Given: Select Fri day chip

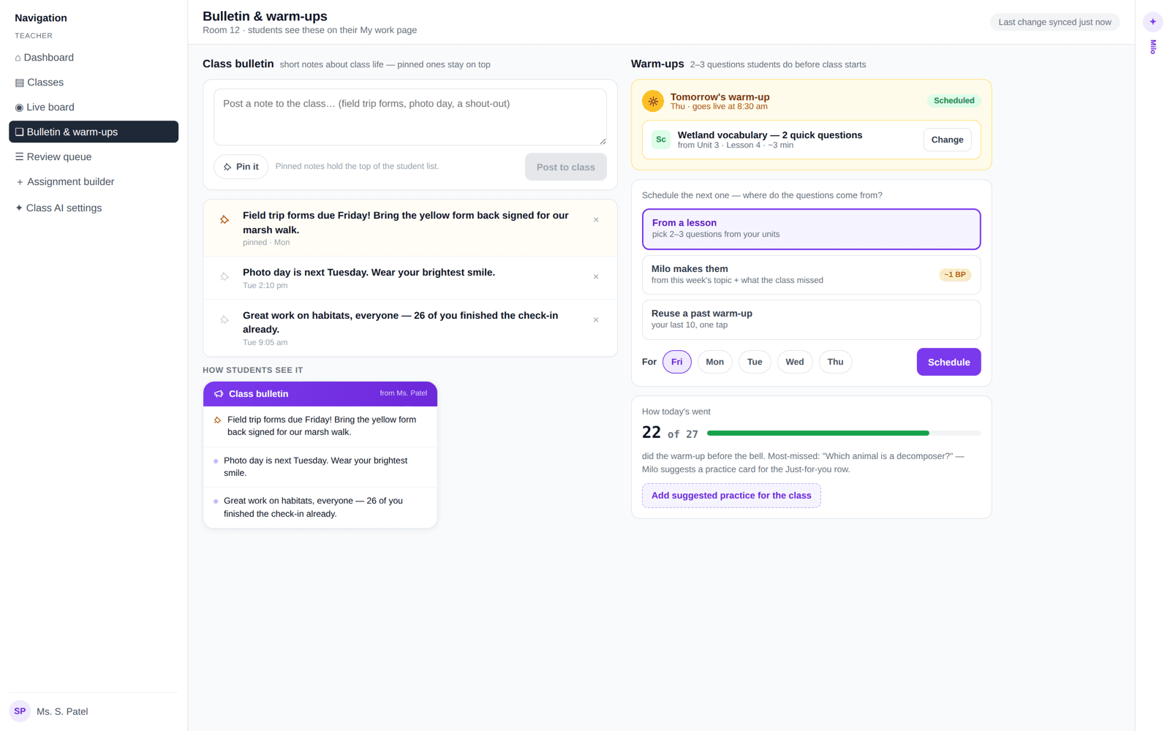Looking at the screenshot, I should coord(676,362).
